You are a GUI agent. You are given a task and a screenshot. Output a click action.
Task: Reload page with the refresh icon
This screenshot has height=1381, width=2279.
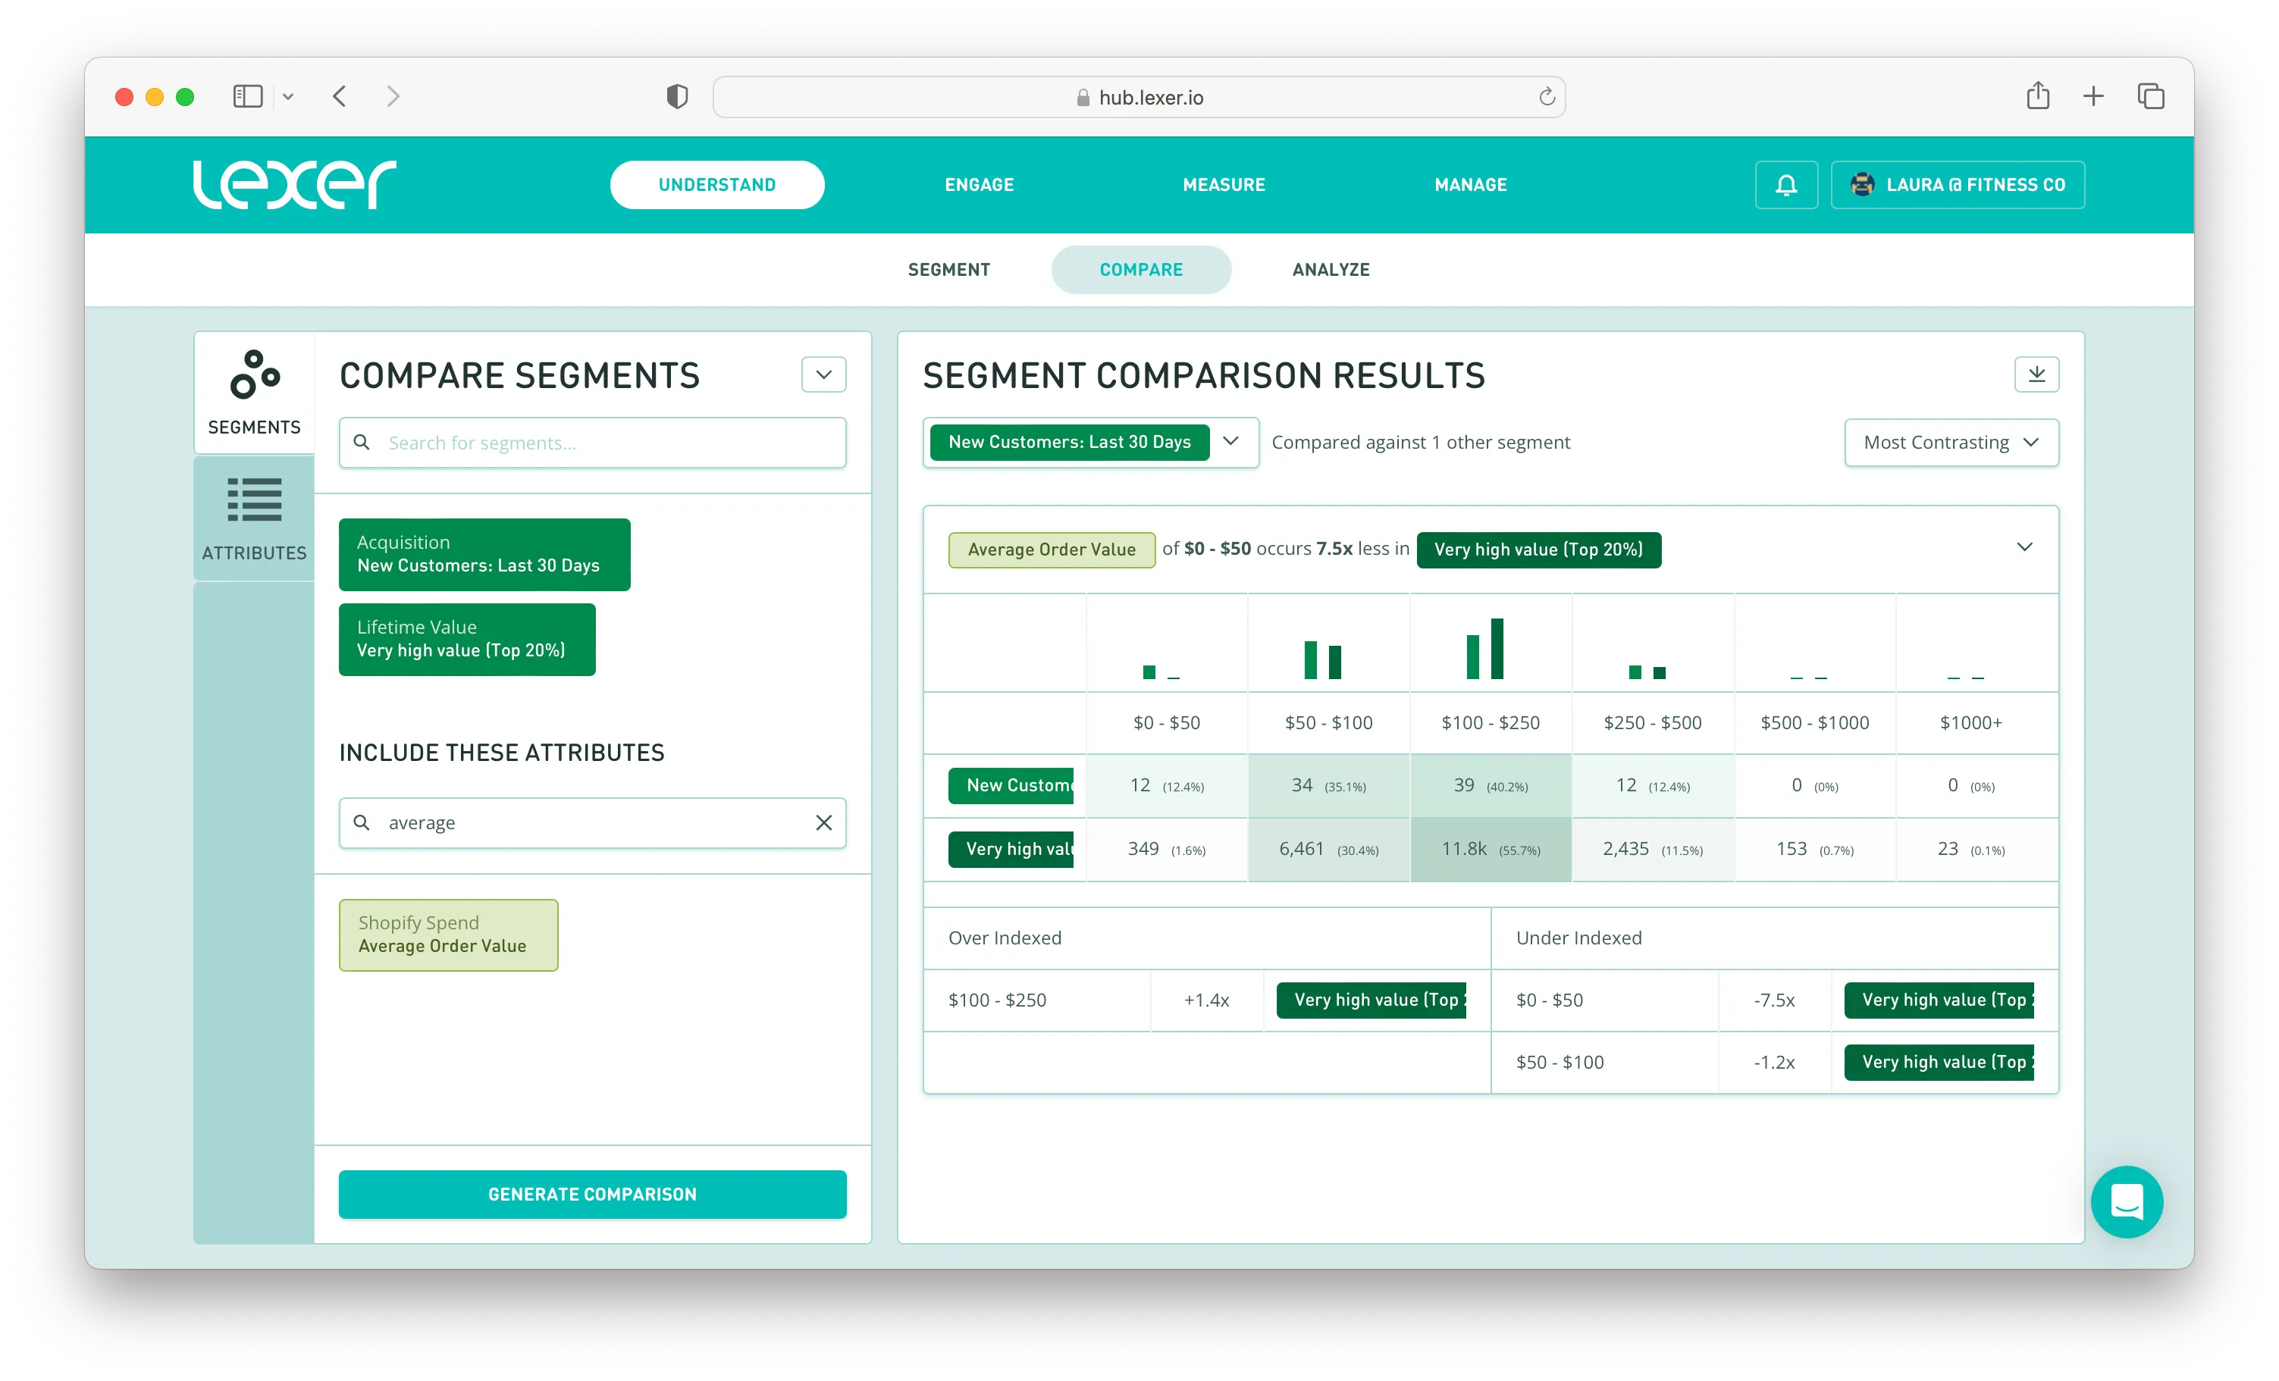click(x=1547, y=97)
